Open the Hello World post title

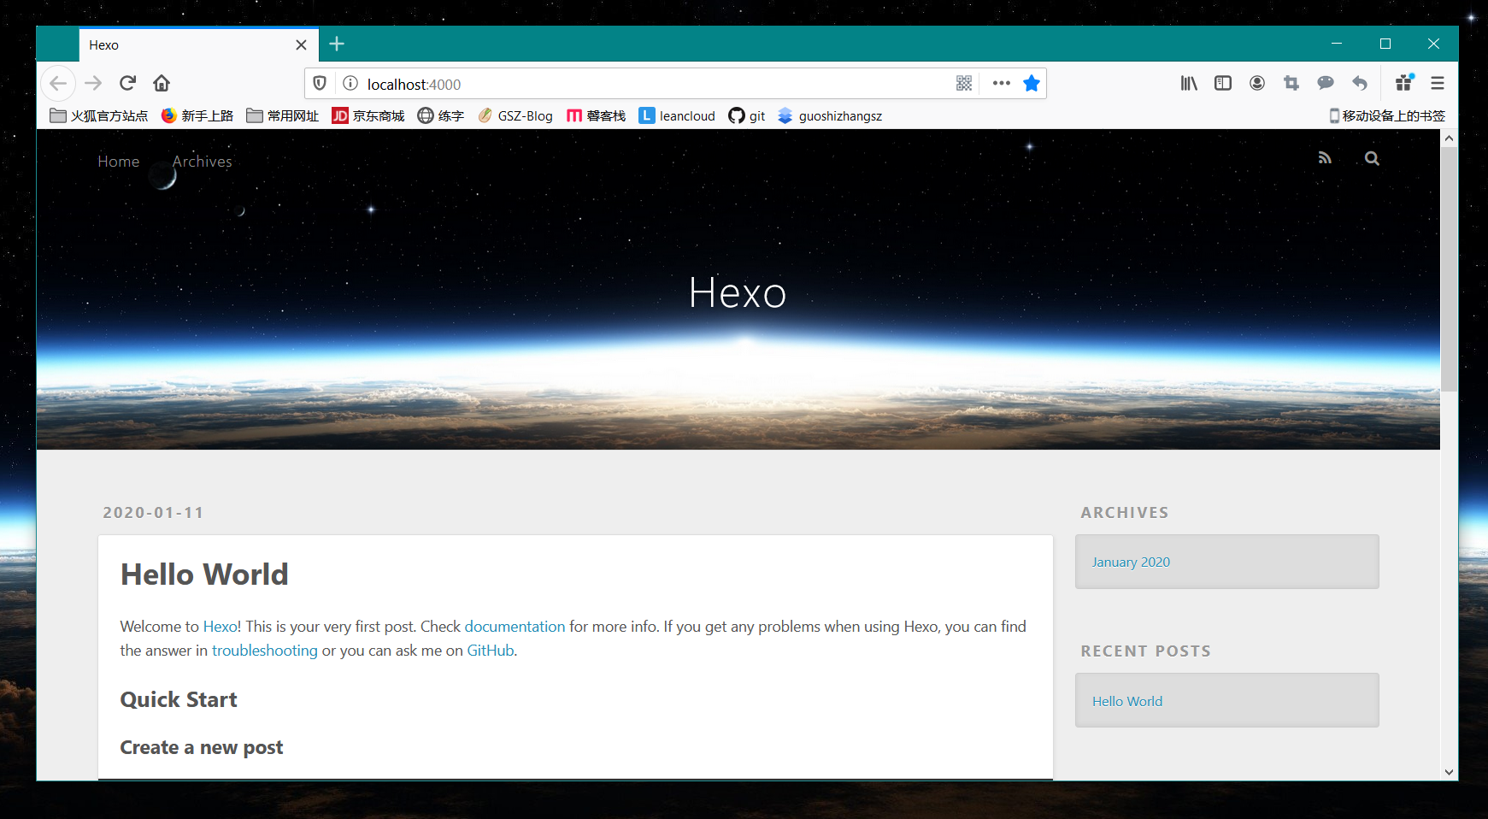coord(204,574)
